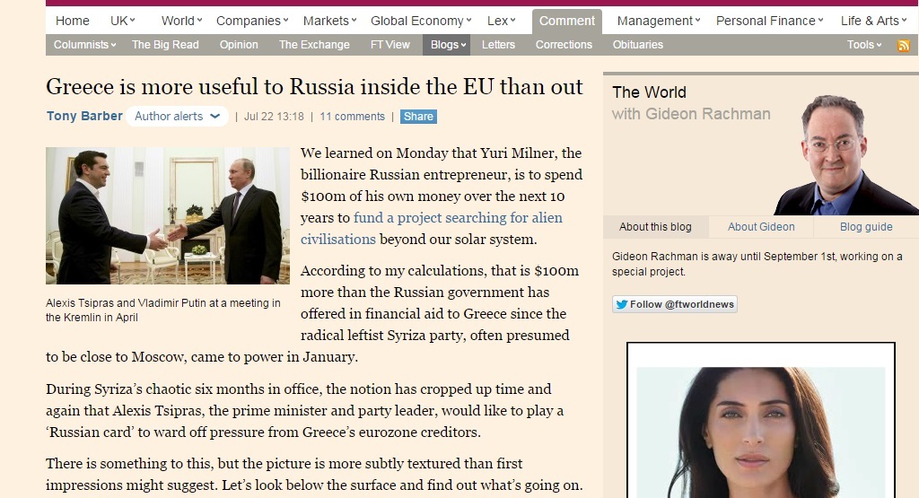Open the Companies dropdown menu

(x=252, y=22)
